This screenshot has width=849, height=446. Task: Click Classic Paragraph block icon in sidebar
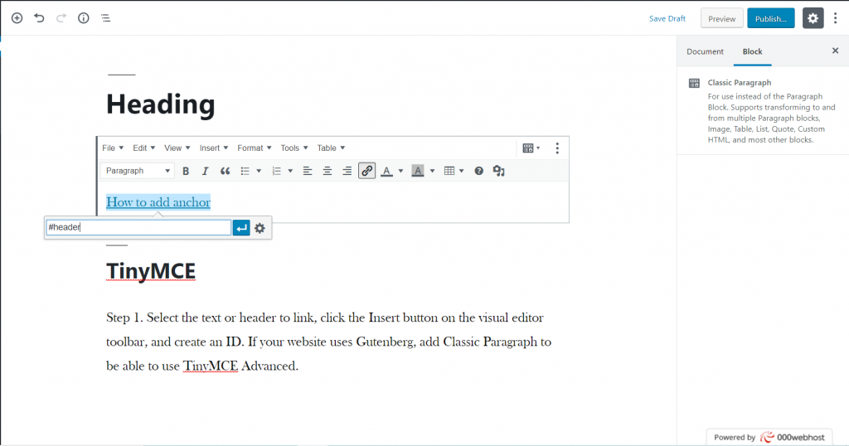[694, 83]
